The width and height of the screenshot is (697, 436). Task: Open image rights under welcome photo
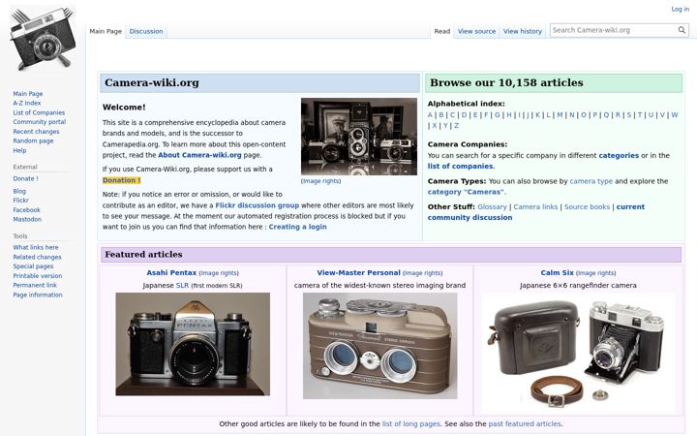[x=321, y=181]
